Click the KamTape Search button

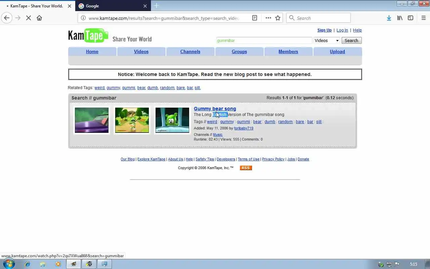(x=351, y=40)
